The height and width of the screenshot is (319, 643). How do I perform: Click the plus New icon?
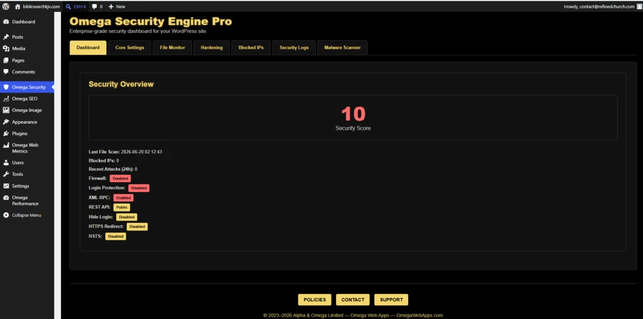pos(111,6)
